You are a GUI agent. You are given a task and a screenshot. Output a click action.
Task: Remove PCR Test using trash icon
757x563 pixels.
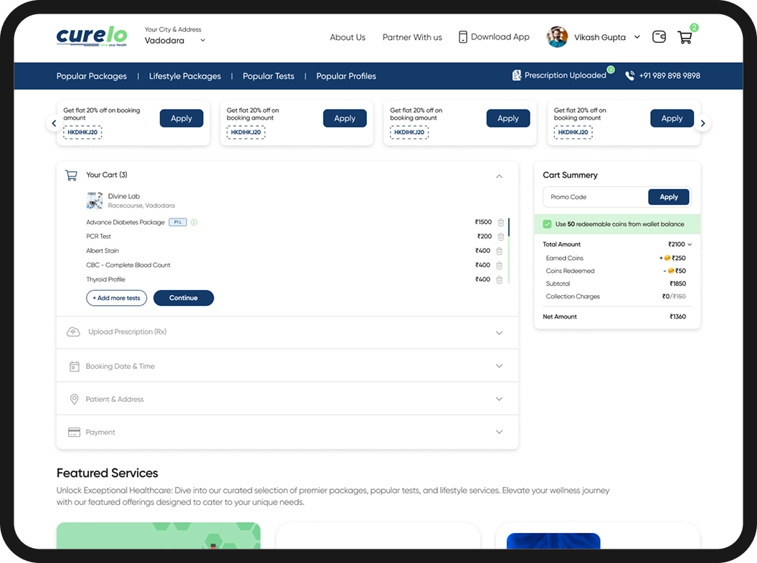click(500, 237)
